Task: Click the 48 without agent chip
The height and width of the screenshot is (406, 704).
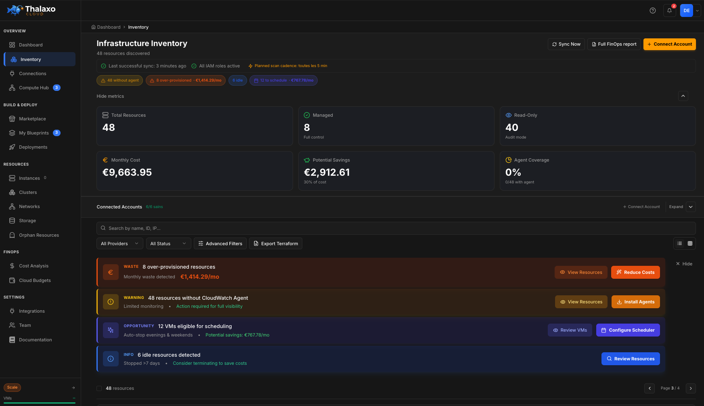Action: click(120, 80)
